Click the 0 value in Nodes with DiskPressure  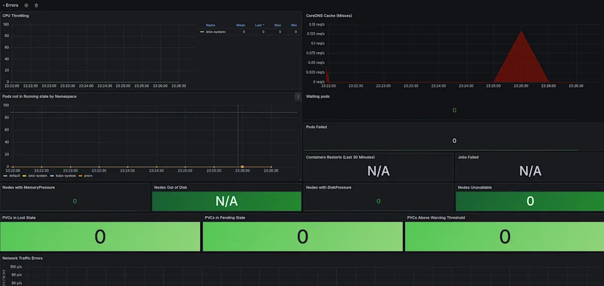379,201
